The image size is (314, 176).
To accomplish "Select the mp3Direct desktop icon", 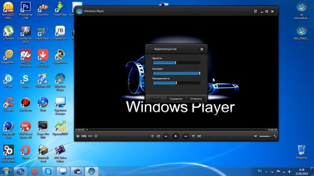I will 43,33.
